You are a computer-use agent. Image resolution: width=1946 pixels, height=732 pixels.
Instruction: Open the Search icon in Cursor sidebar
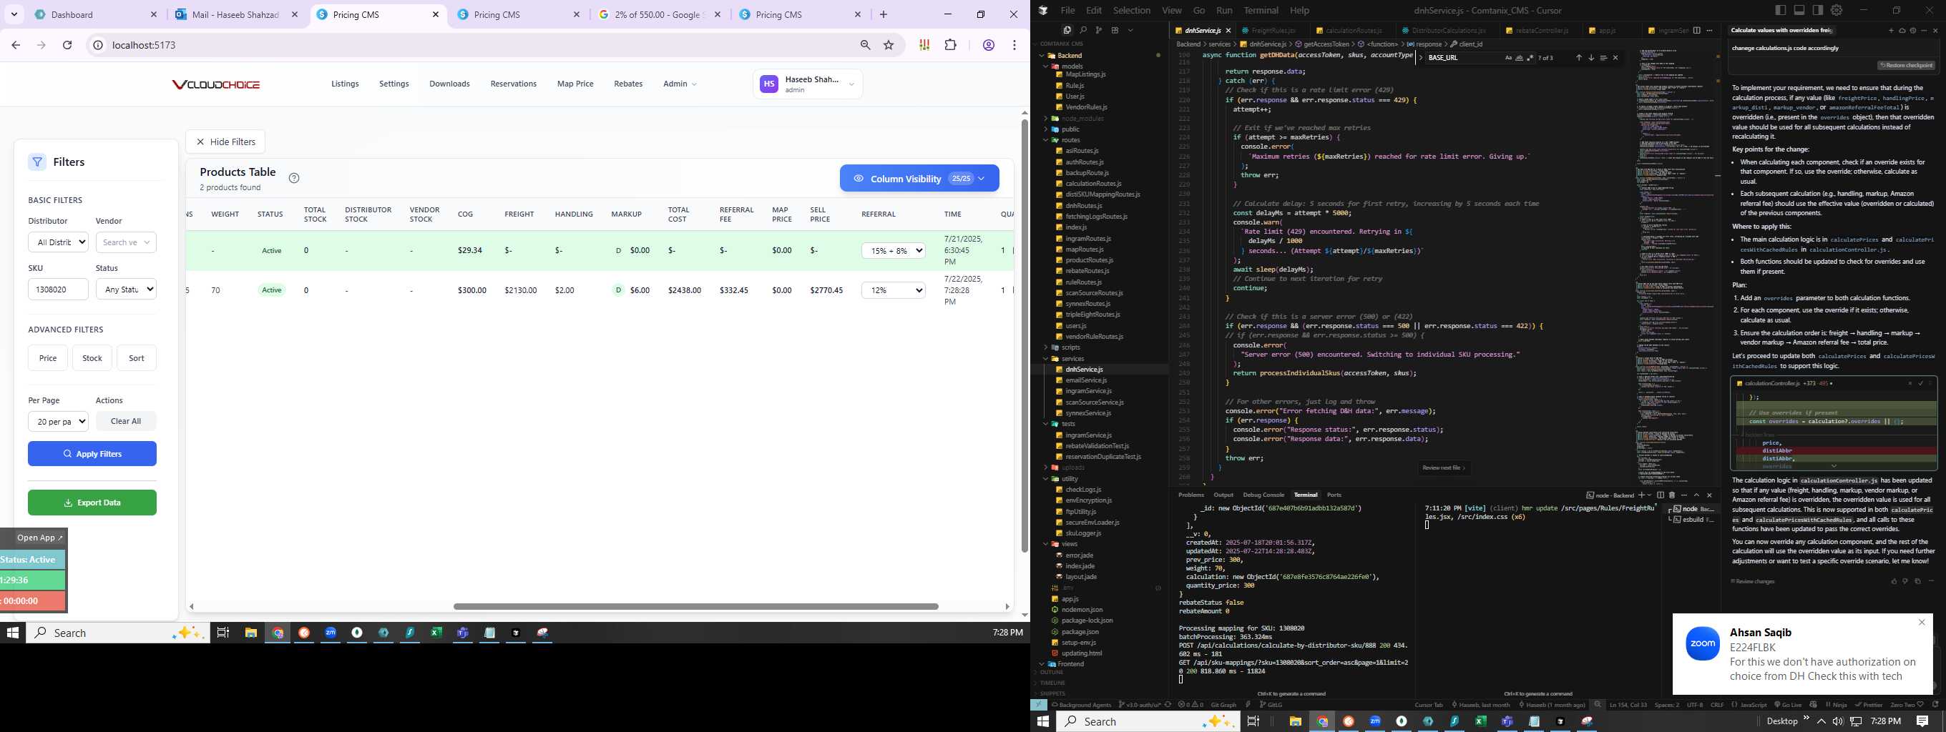tap(1083, 30)
